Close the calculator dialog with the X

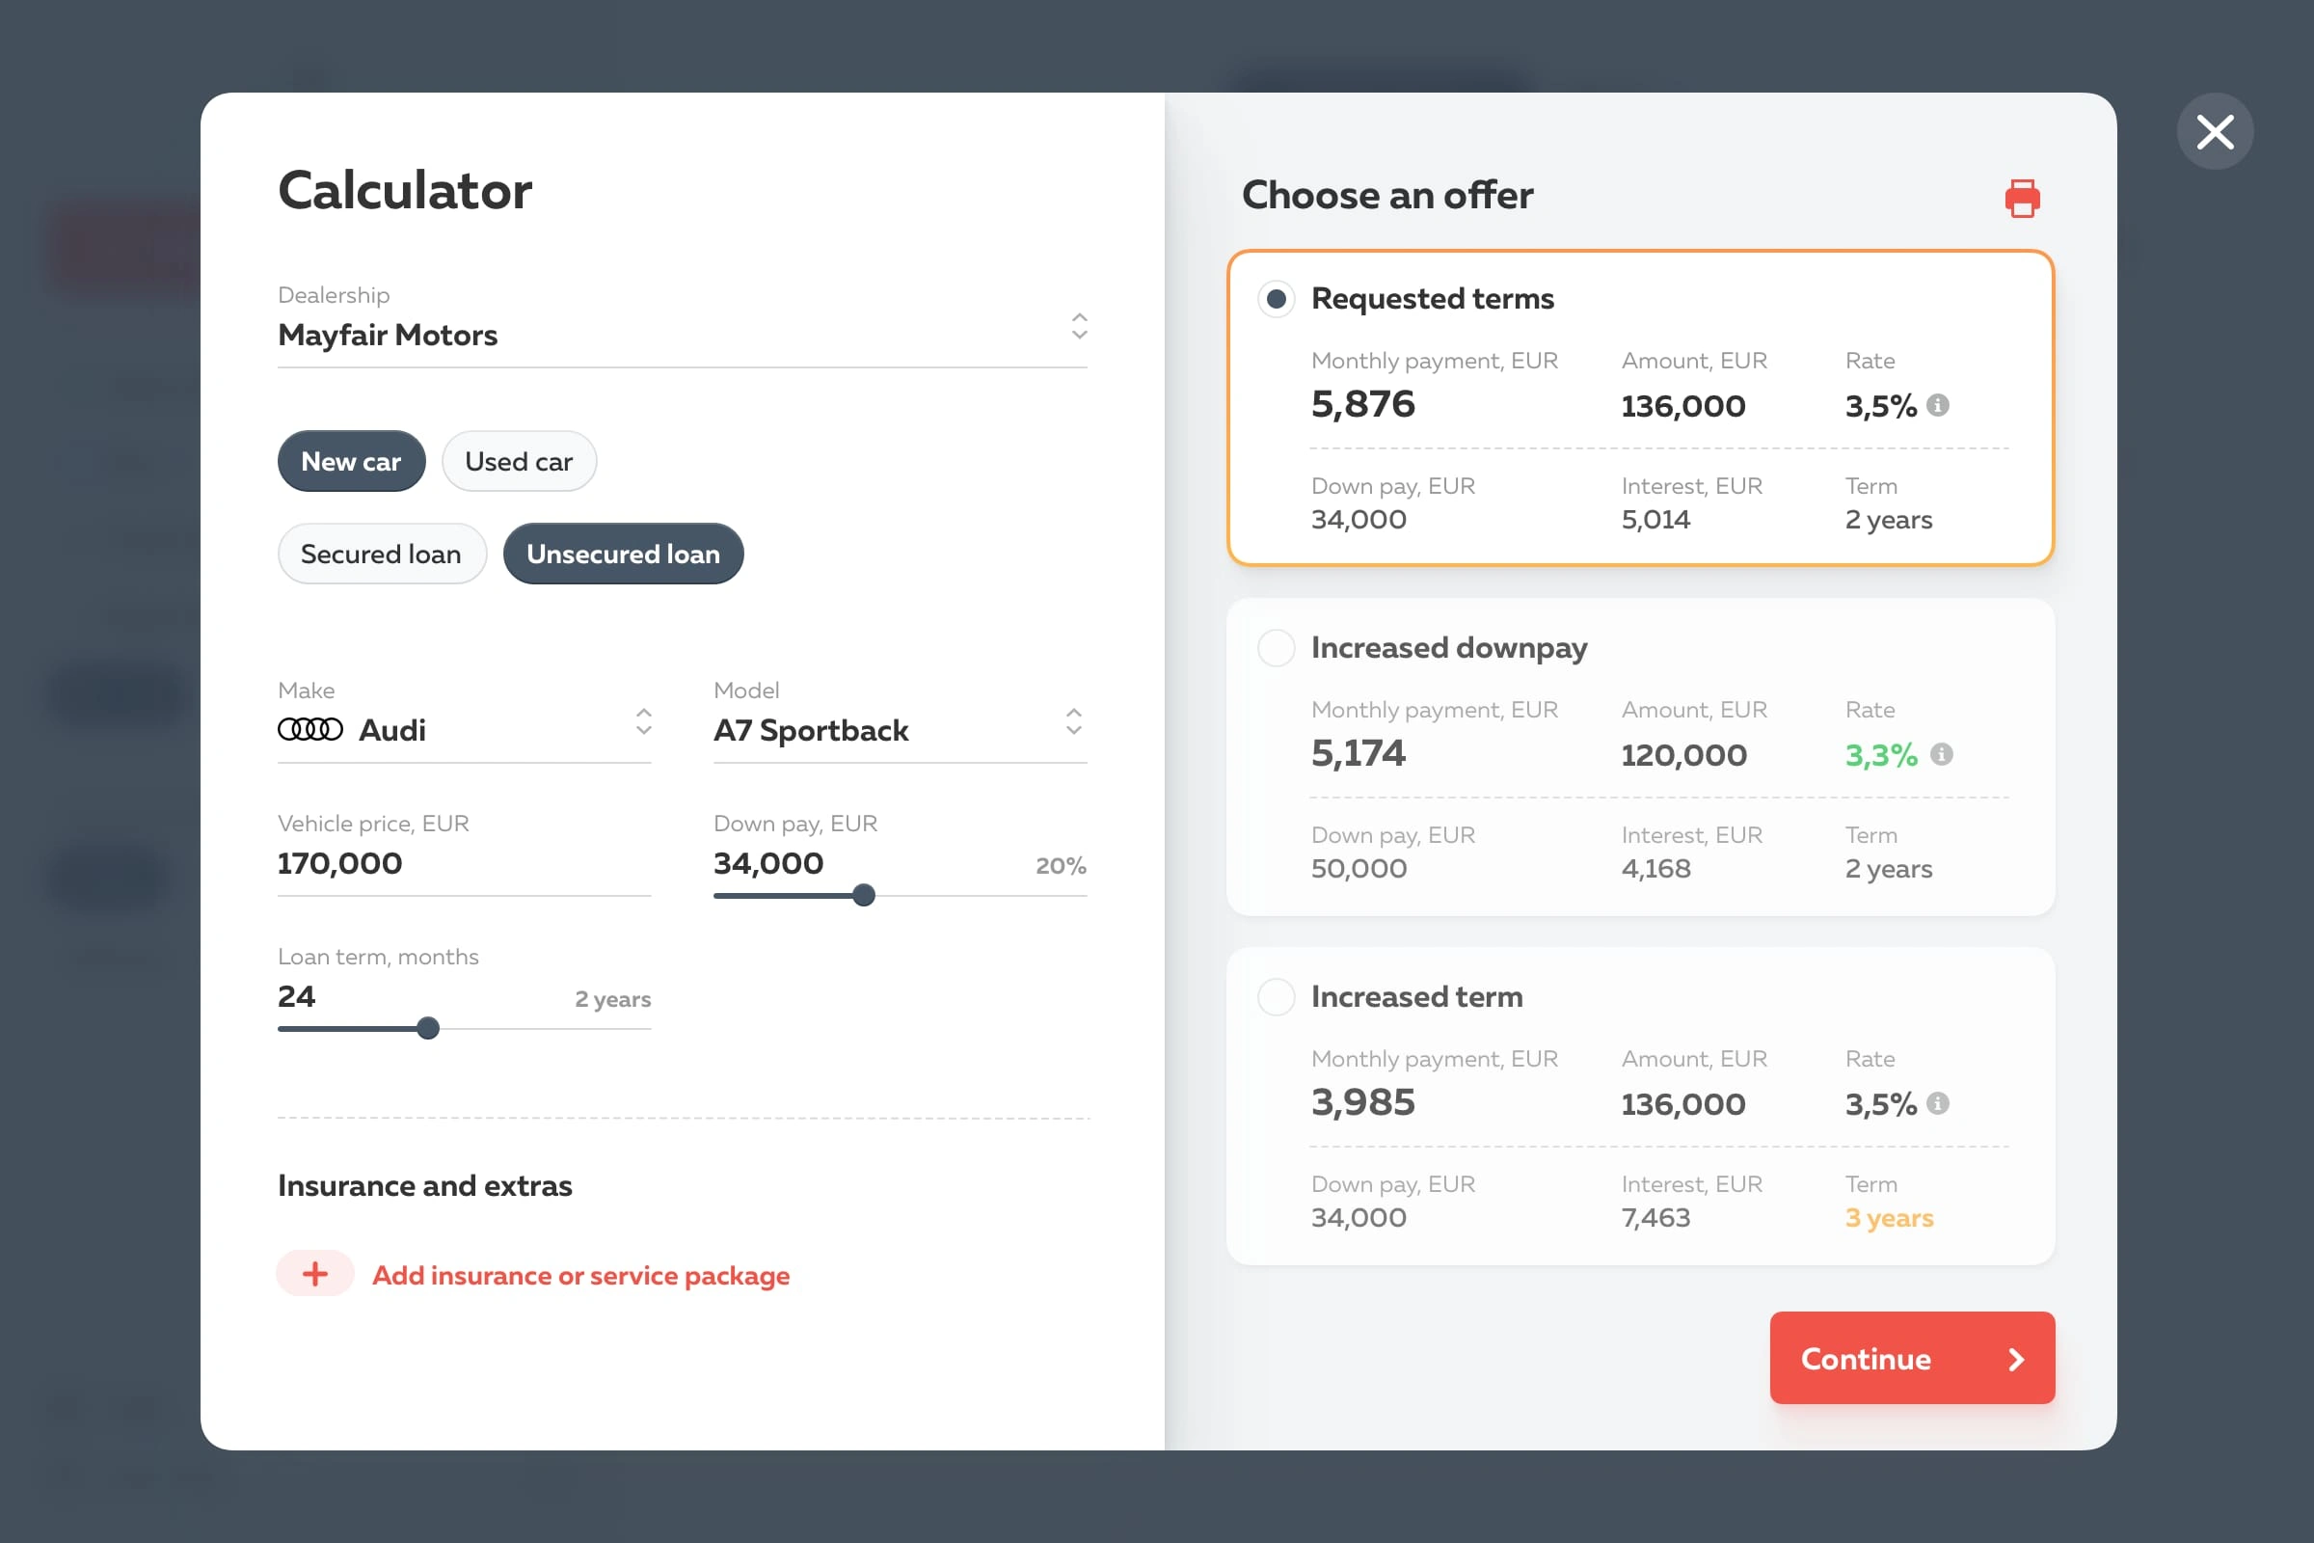pyautogui.click(x=2215, y=131)
